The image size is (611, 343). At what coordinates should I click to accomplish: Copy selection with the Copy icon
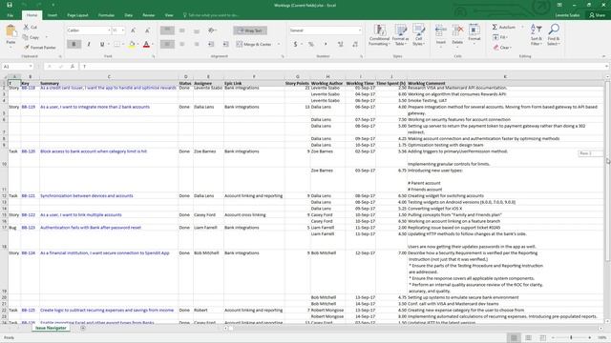(x=32, y=37)
